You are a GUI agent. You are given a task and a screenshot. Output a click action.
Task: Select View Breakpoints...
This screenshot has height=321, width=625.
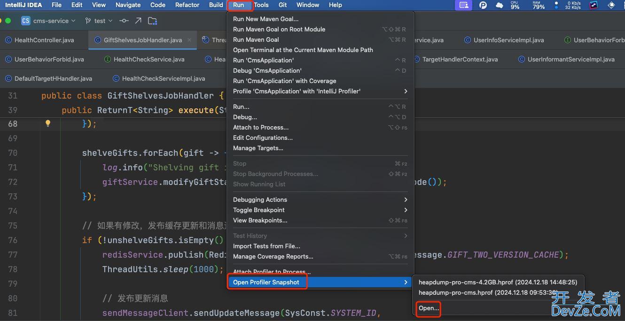coord(320,220)
